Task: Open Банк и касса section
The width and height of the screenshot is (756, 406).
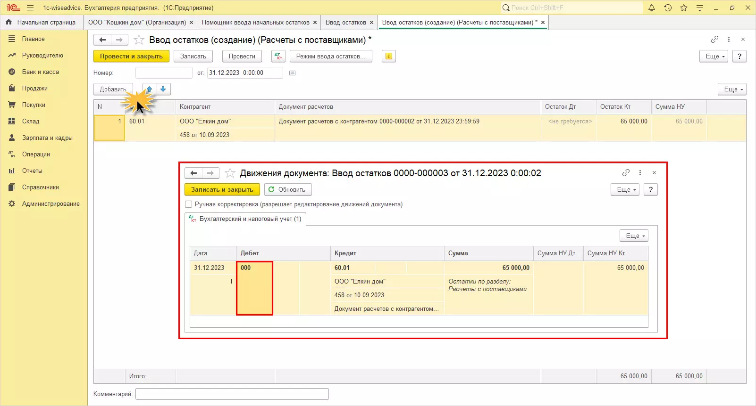Action: pyautogui.click(x=40, y=72)
